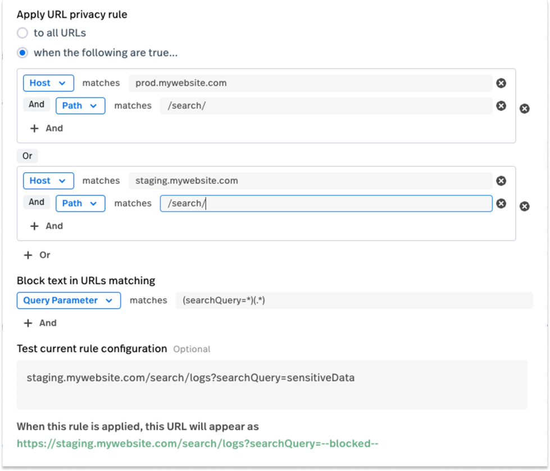
Task: Expand the Query Parameter dropdown
Action: tap(69, 301)
